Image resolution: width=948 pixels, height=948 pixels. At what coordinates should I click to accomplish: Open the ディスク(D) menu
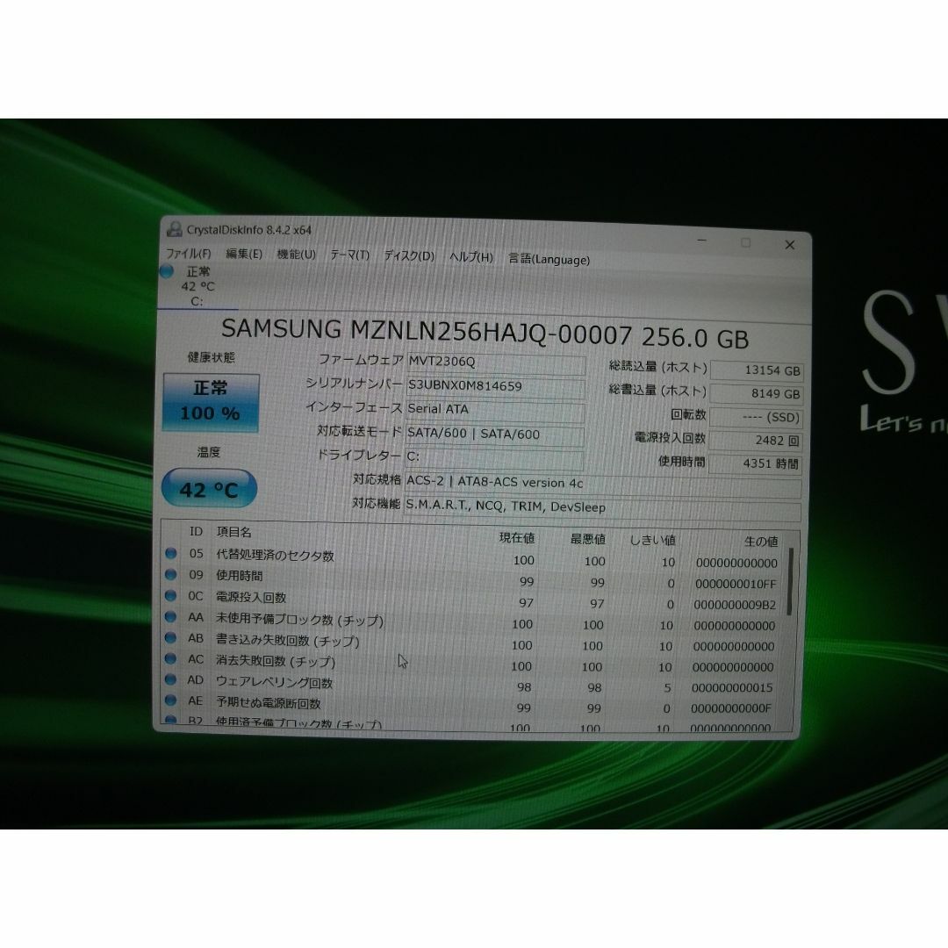pos(409,255)
